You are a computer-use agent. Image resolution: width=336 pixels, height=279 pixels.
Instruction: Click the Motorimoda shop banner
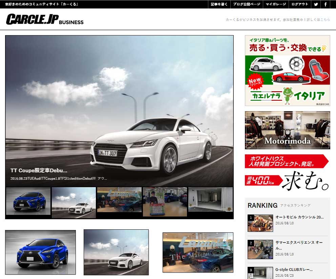(x=287, y=130)
